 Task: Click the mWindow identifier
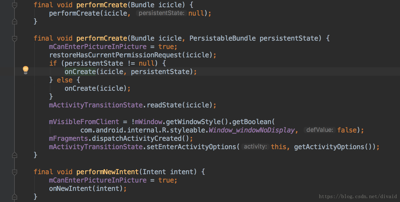tap(149, 122)
